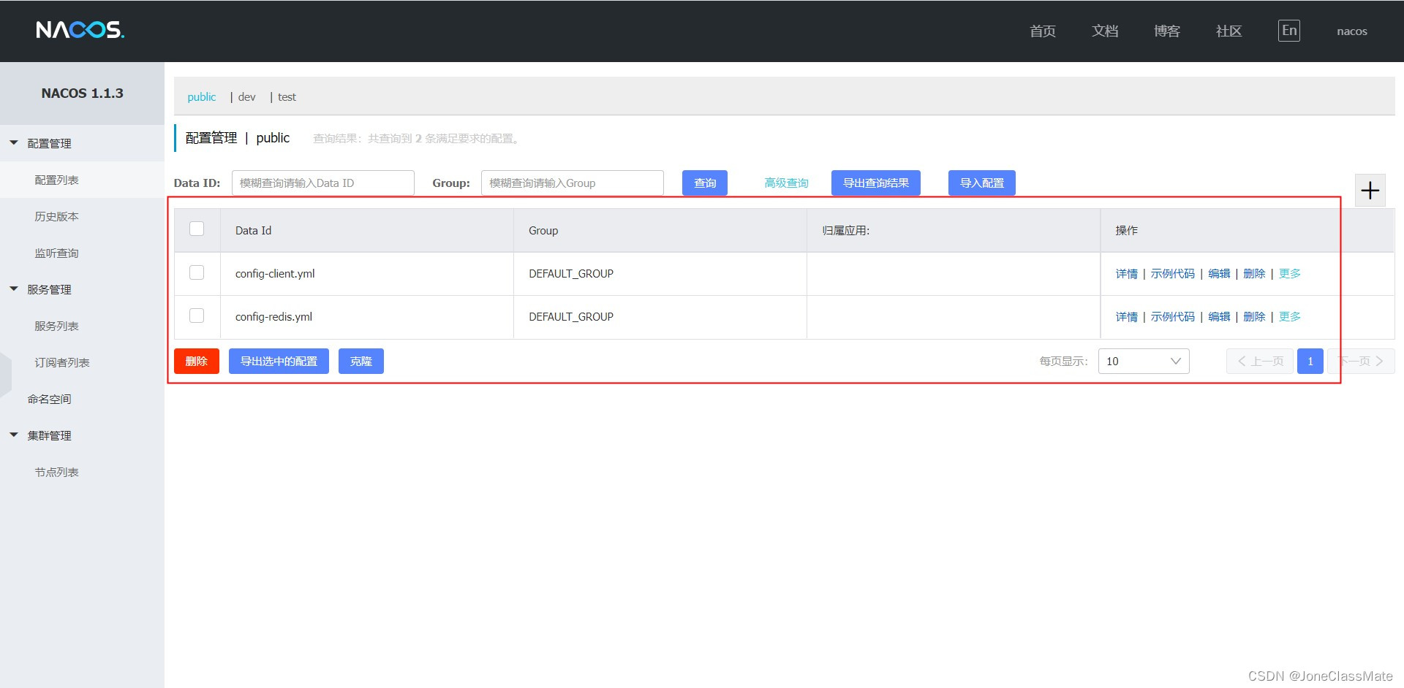
Task: Open 博客 in the top navigation
Action: coord(1167,31)
